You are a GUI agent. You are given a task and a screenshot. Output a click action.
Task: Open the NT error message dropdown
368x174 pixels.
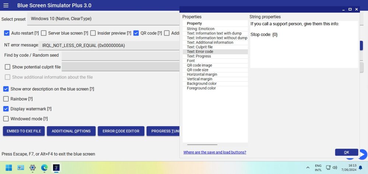point(110,46)
